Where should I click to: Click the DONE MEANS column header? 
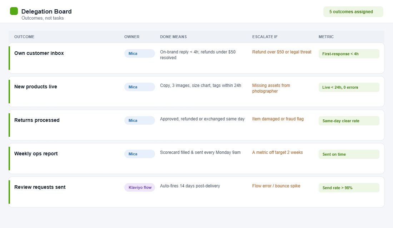pyautogui.click(x=173, y=37)
